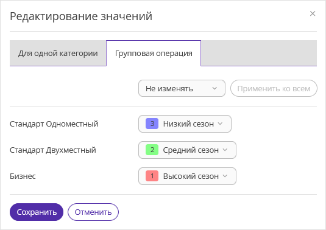This screenshot has width=326, height=230.
Task: Click the green number 2 season badge
Action: point(152,150)
